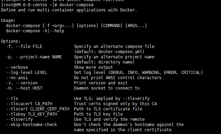Click the '(default: docker-compose.yml)' text
Screen dimensions: 221x134
[x=109, y=52]
